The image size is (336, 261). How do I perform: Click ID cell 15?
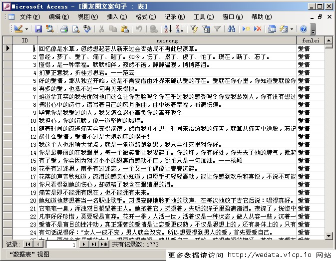point(25,161)
